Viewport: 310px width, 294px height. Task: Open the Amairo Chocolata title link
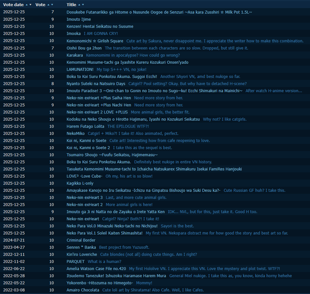[83, 290]
